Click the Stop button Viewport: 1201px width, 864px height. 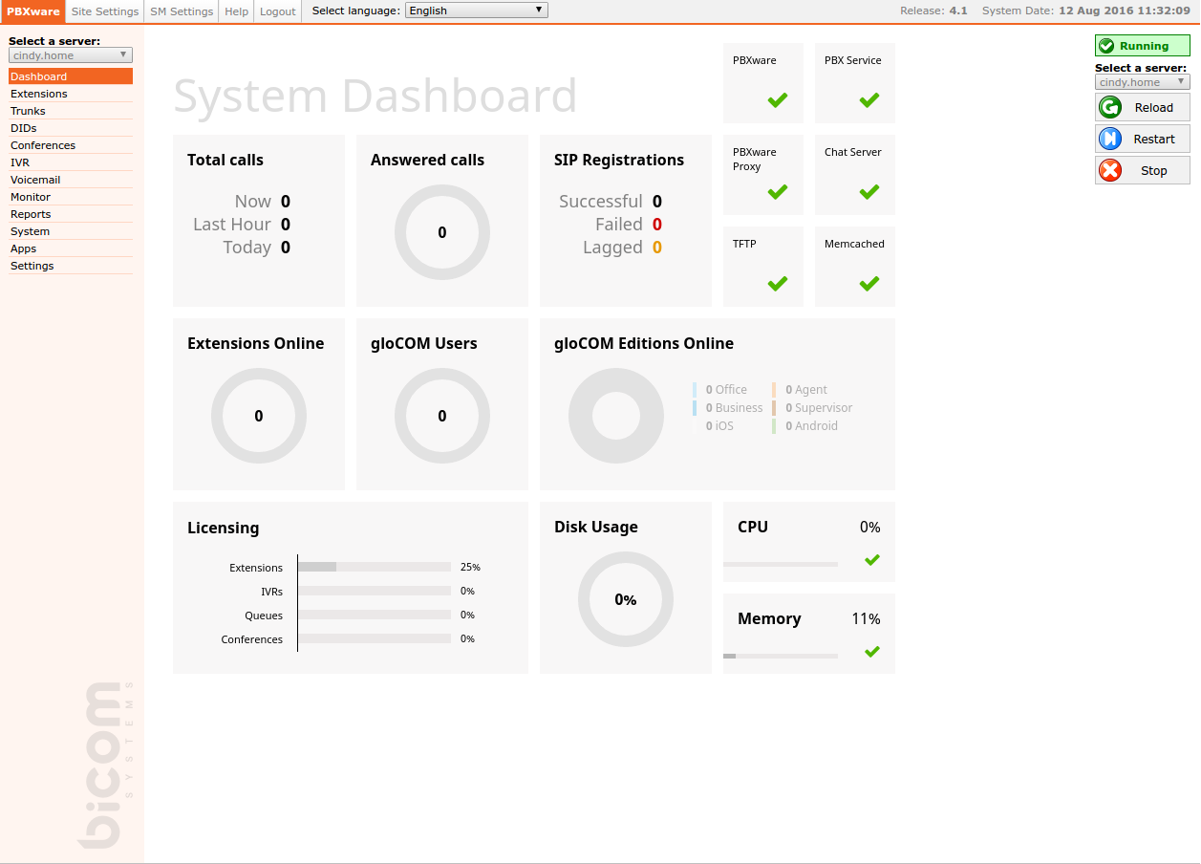pos(1143,170)
